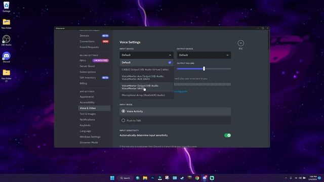
Task: Open the Discord desktop shortcut
Action: (7, 57)
